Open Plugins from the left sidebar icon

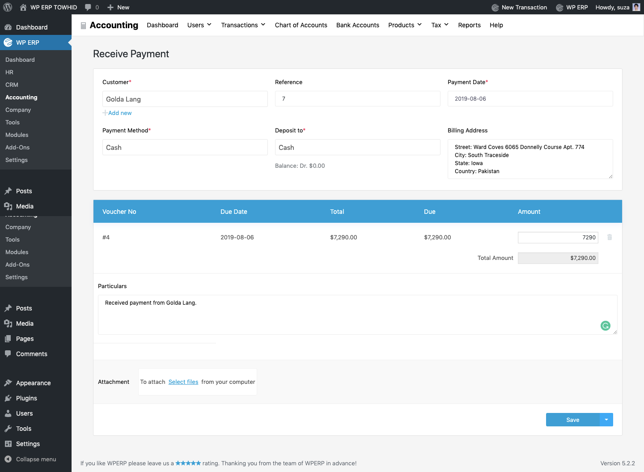8,398
